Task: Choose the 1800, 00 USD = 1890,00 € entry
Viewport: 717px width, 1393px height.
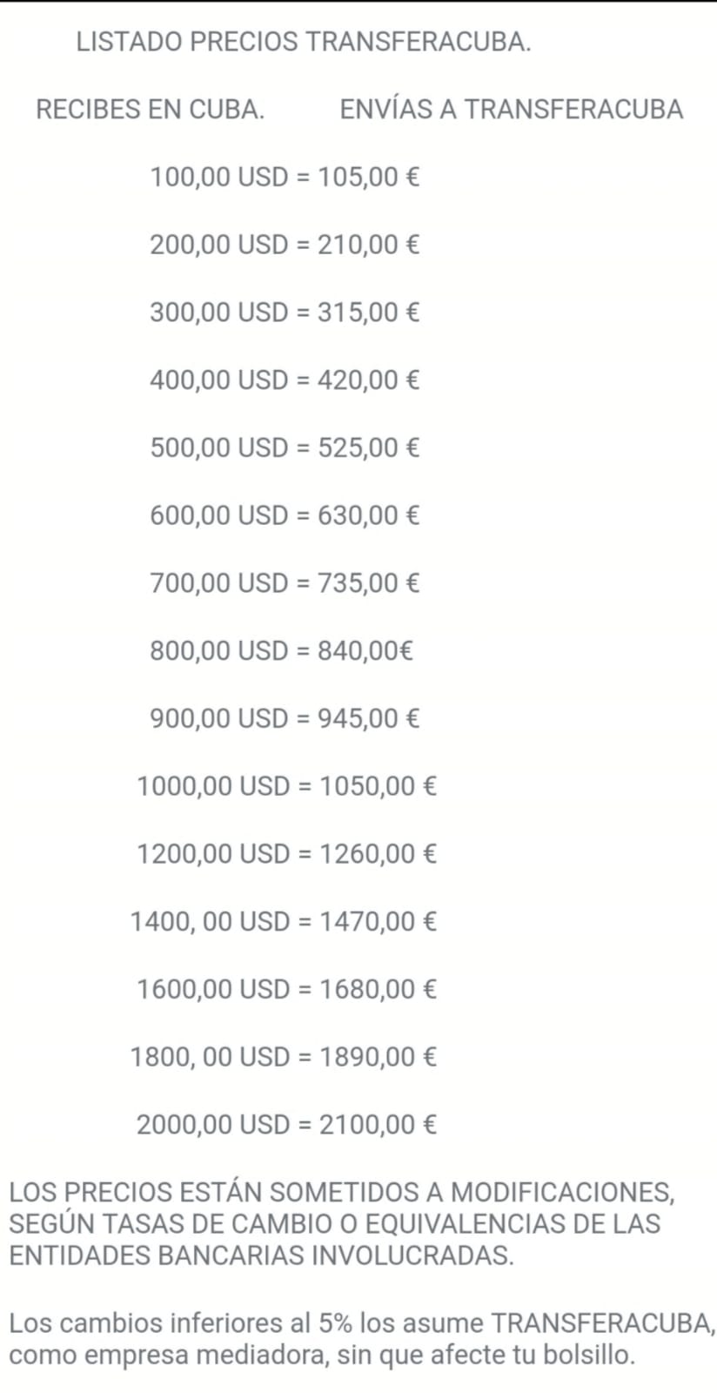Action: [x=284, y=1058]
